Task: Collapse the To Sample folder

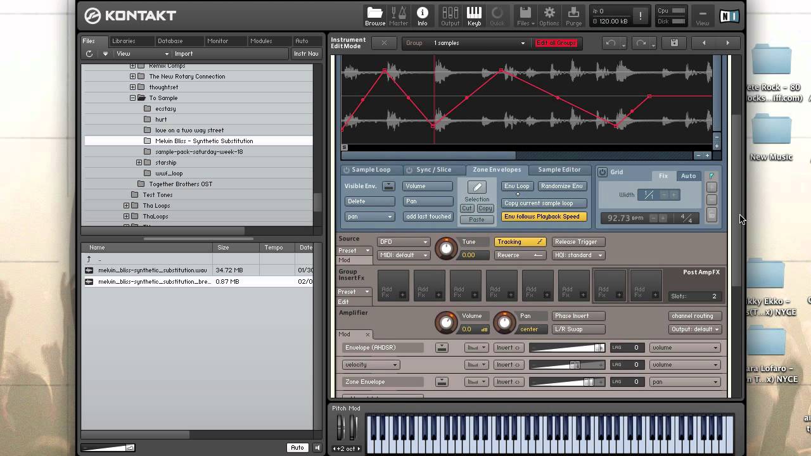Action: (x=132, y=98)
